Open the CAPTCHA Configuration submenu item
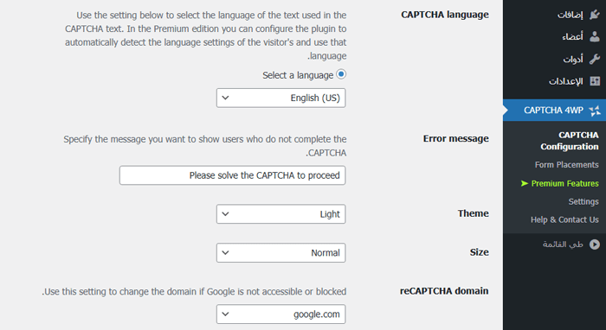This screenshot has width=606, height=330. click(570, 141)
